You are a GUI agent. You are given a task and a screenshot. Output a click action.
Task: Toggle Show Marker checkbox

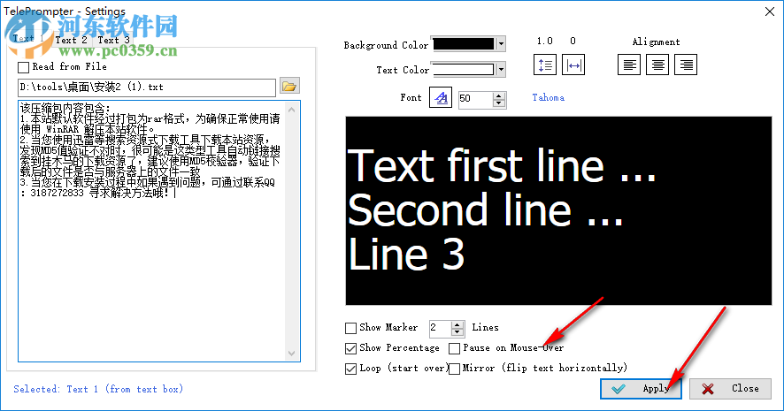350,328
